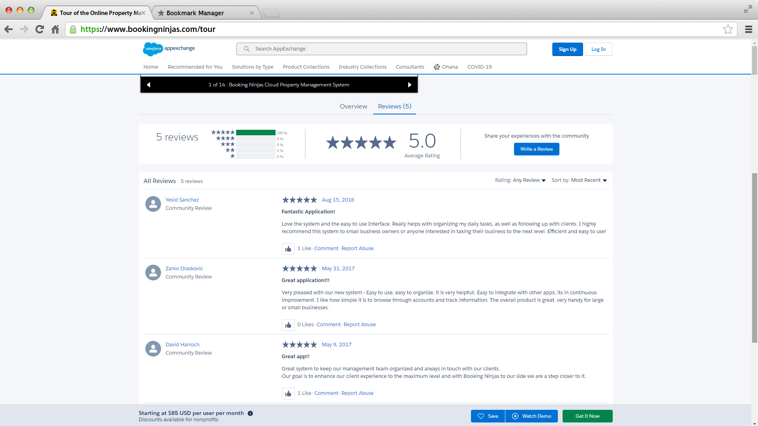
Task: Open a new browser tab
Action: (271, 13)
